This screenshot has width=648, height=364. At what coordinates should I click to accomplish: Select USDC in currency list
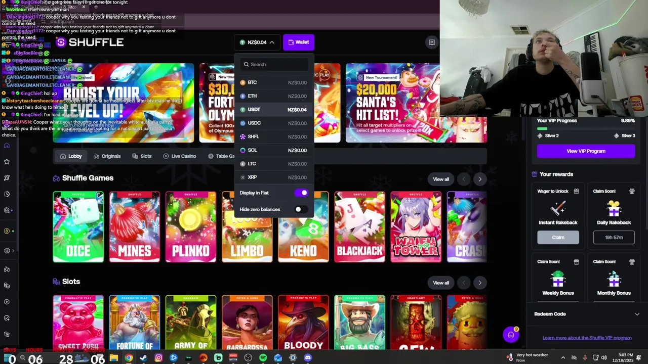273,123
